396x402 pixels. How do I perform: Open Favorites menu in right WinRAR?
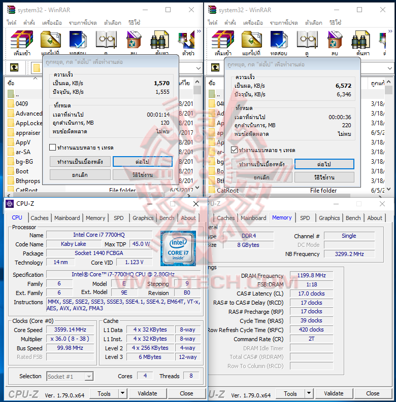click(284, 23)
